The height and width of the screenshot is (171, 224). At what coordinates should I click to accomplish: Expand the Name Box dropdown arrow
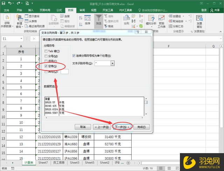(x=21, y=39)
